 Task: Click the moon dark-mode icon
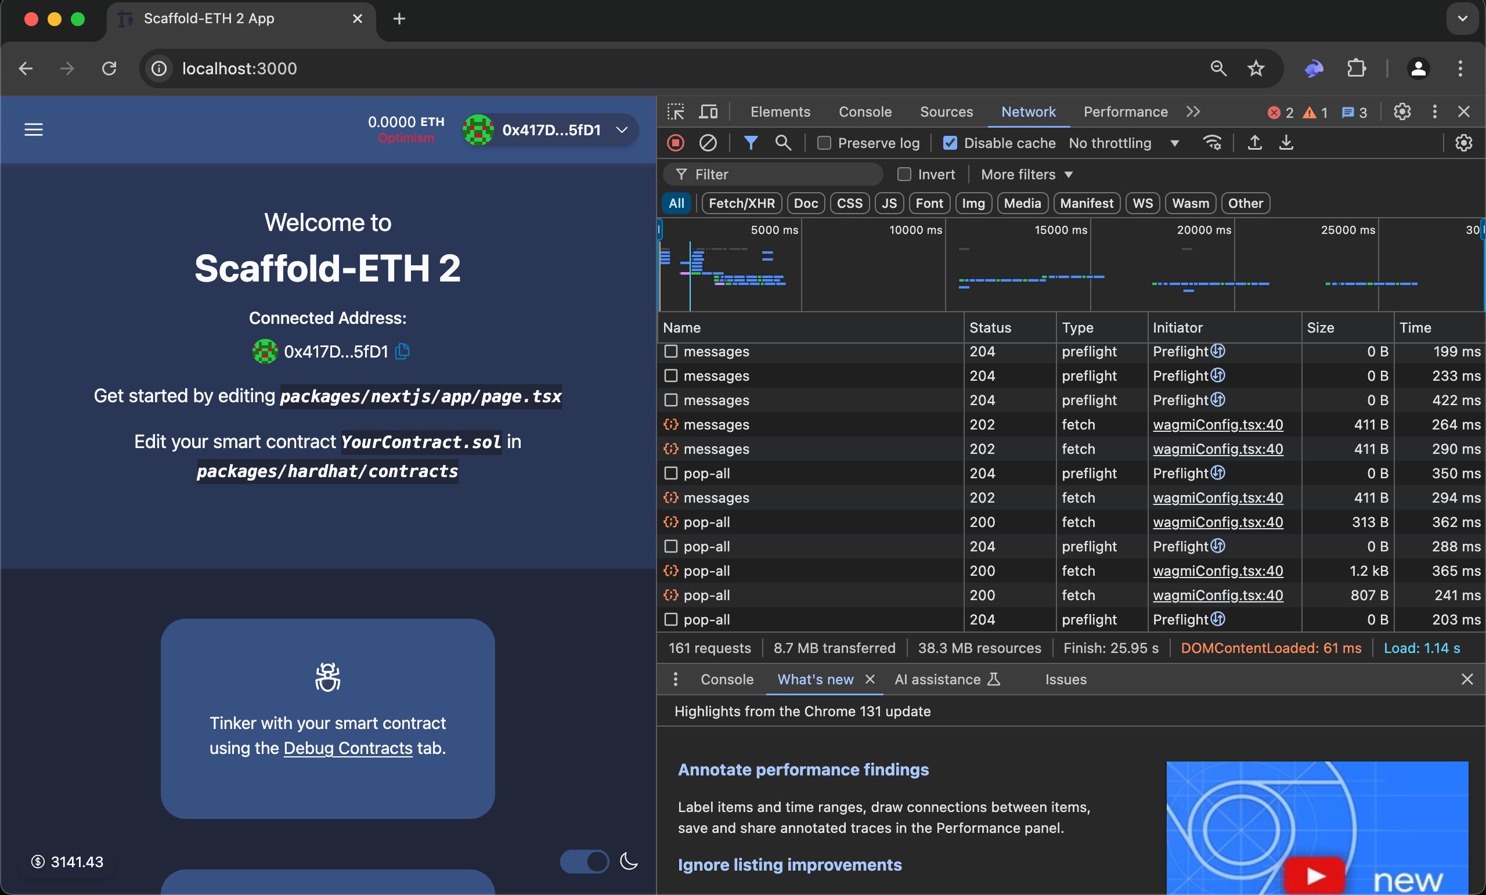[x=629, y=861]
